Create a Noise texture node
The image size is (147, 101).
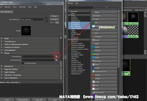(105, 44)
